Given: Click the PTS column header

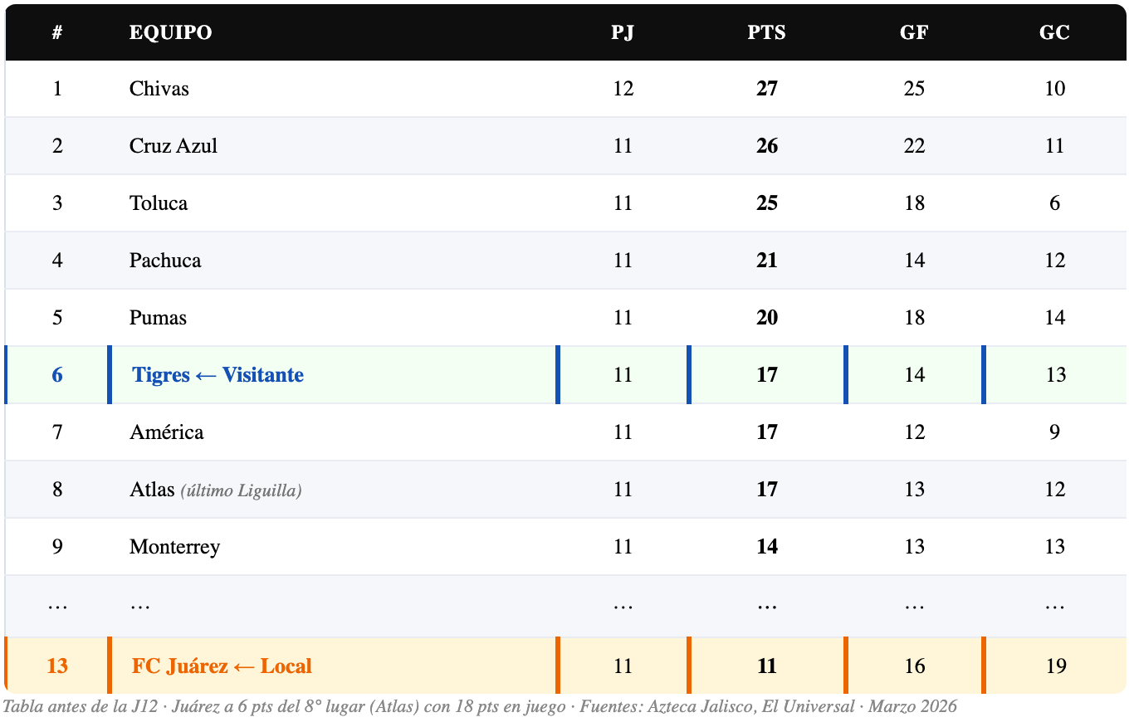Looking at the screenshot, I should (x=766, y=32).
